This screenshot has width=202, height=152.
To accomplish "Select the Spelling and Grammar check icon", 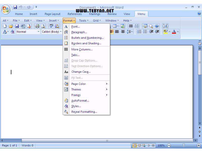I will click(51, 26).
